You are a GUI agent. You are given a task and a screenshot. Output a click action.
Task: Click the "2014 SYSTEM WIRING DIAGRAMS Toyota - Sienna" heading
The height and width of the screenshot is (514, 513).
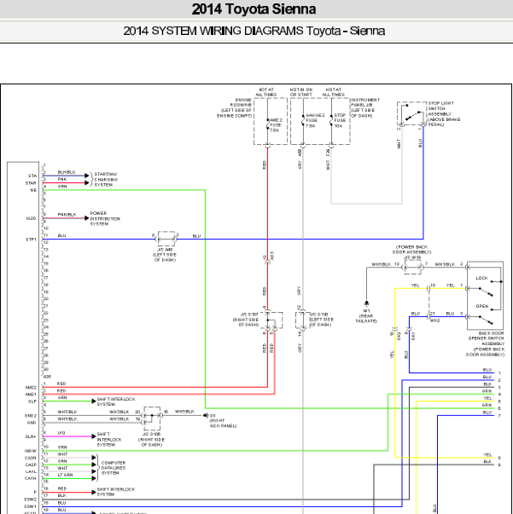pyautogui.click(x=254, y=31)
